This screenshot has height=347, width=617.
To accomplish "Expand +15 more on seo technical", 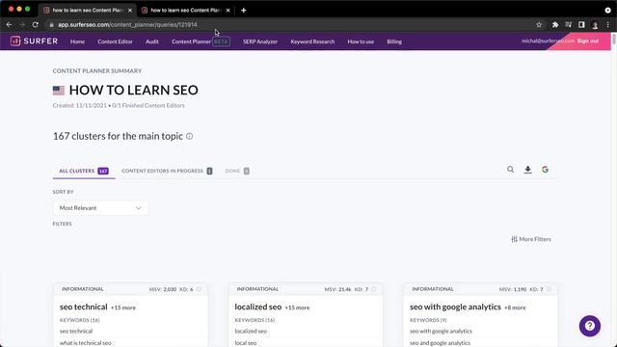I will pyautogui.click(x=123, y=307).
